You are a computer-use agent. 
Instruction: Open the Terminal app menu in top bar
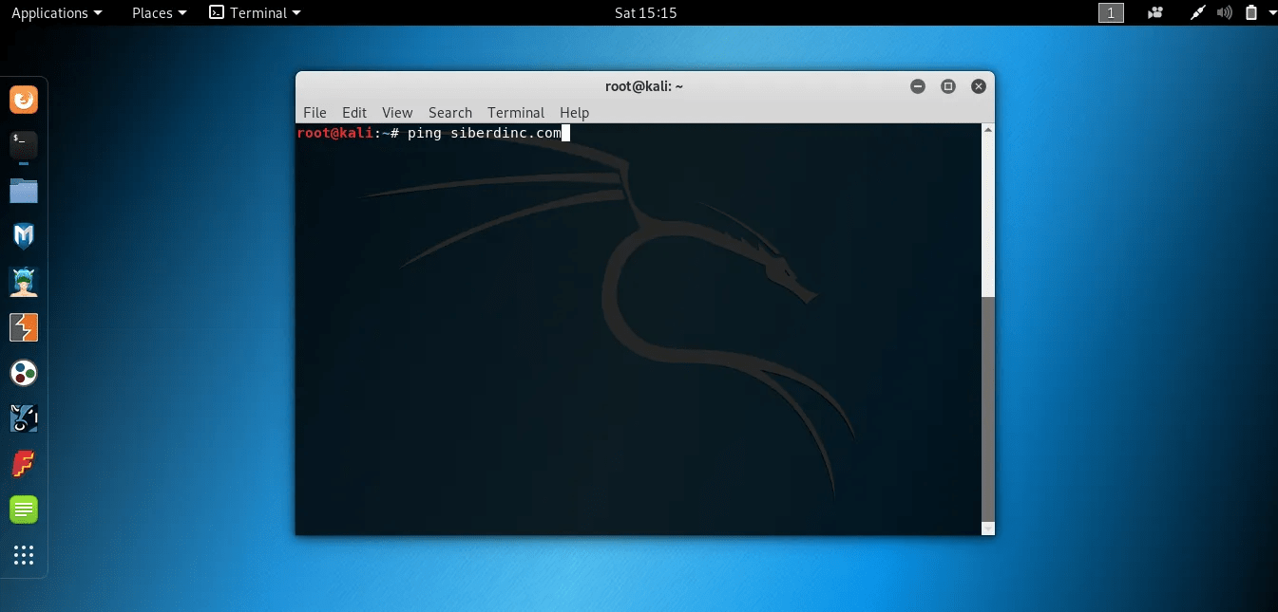255,12
